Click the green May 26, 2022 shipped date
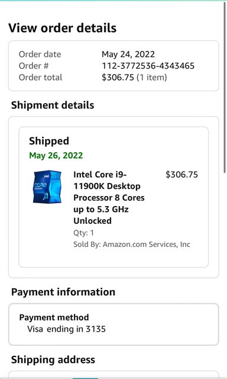Viewport: 227px width, 379px height. point(56,155)
